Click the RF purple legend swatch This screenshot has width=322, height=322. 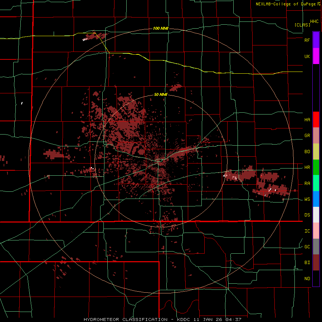coord(316,40)
